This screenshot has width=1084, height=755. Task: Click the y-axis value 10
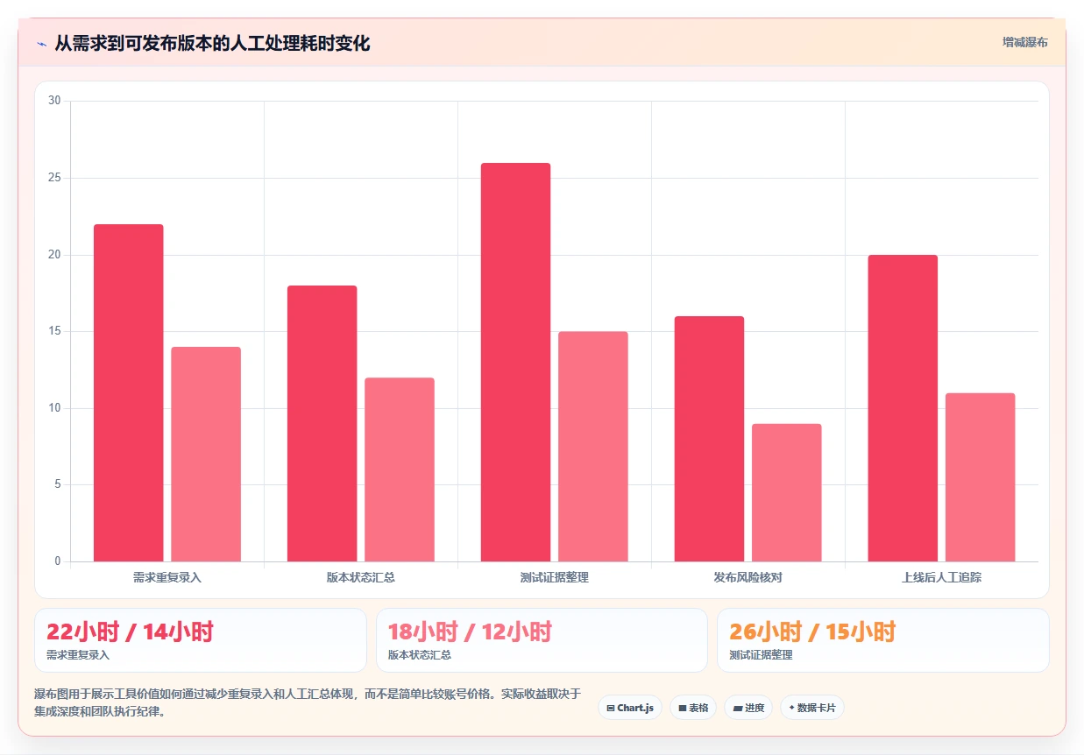pyautogui.click(x=54, y=408)
